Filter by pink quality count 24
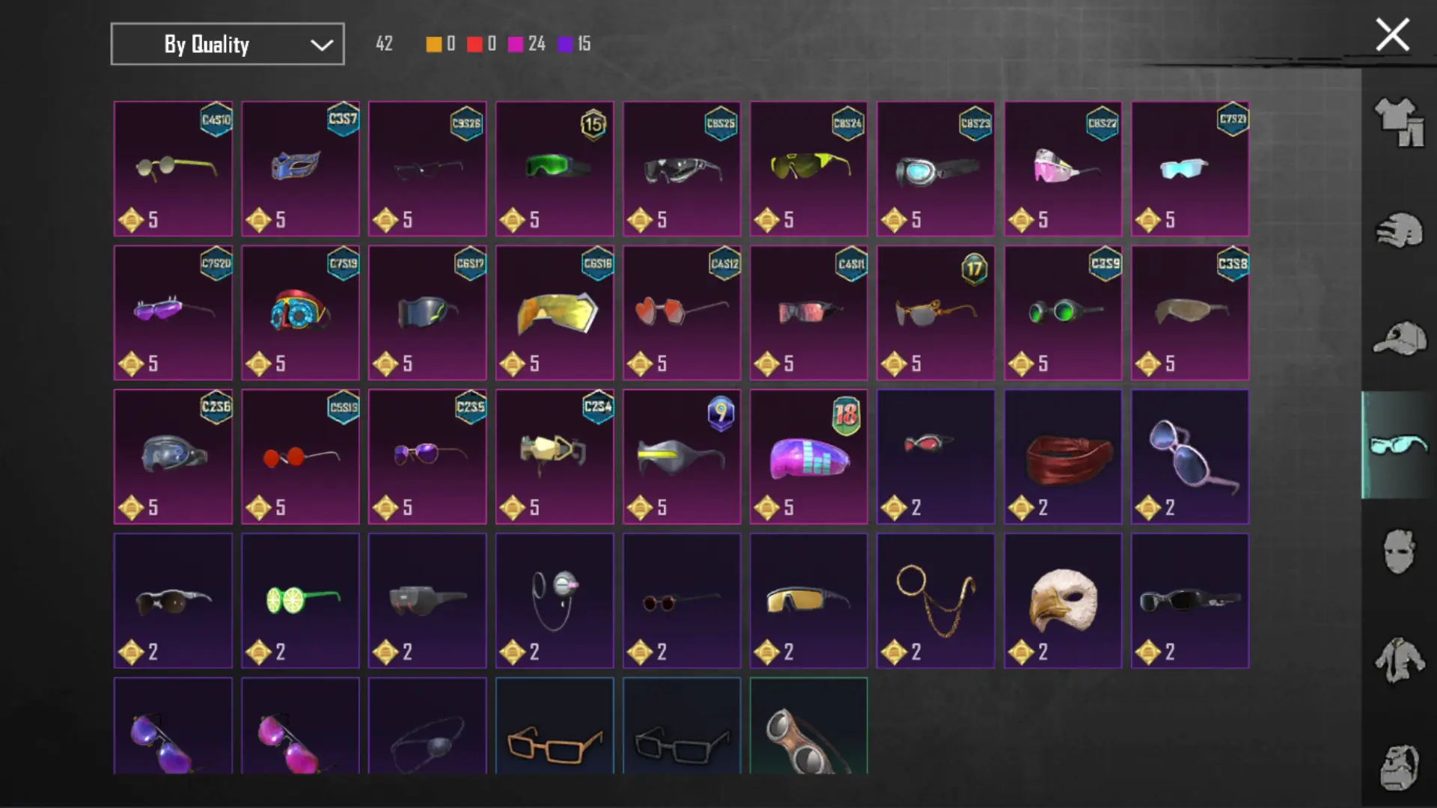1437x808 pixels. point(527,44)
